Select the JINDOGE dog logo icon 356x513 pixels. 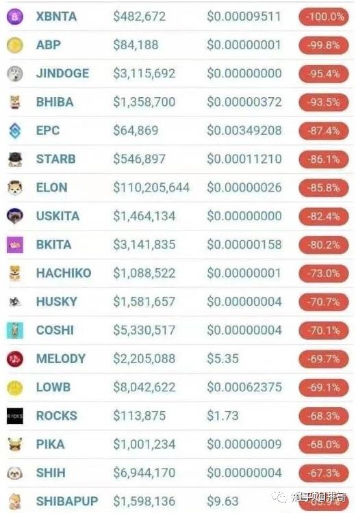(15, 74)
